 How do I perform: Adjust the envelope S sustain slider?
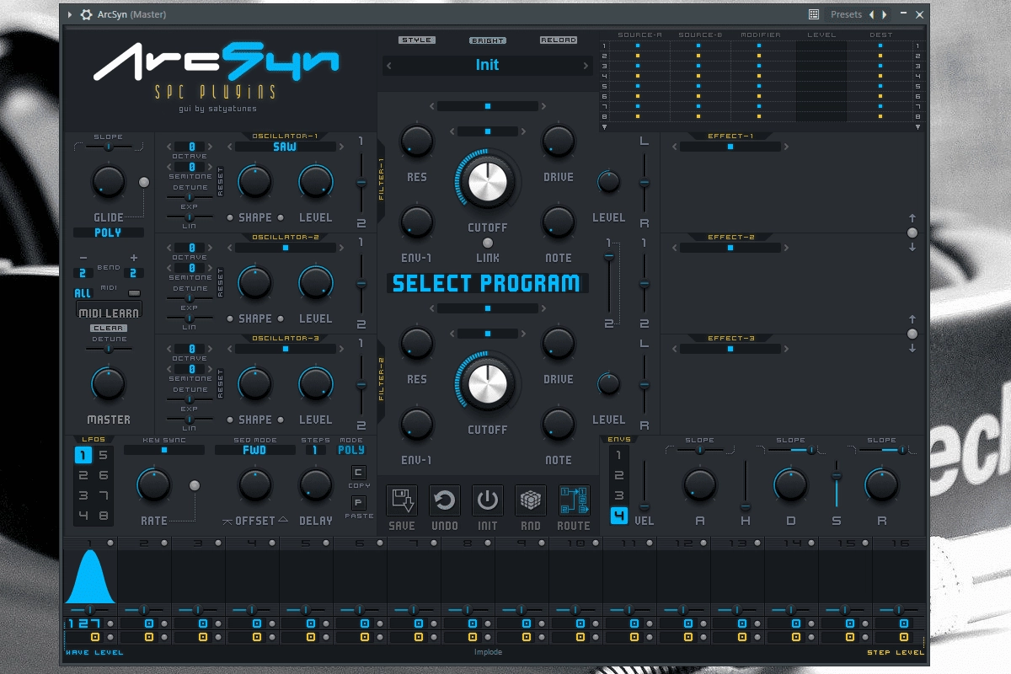point(837,483)
